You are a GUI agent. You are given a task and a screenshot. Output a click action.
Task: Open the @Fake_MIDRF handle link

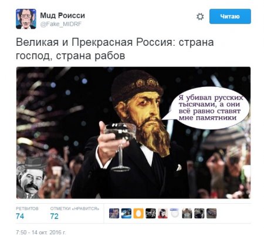click(61, 24)
